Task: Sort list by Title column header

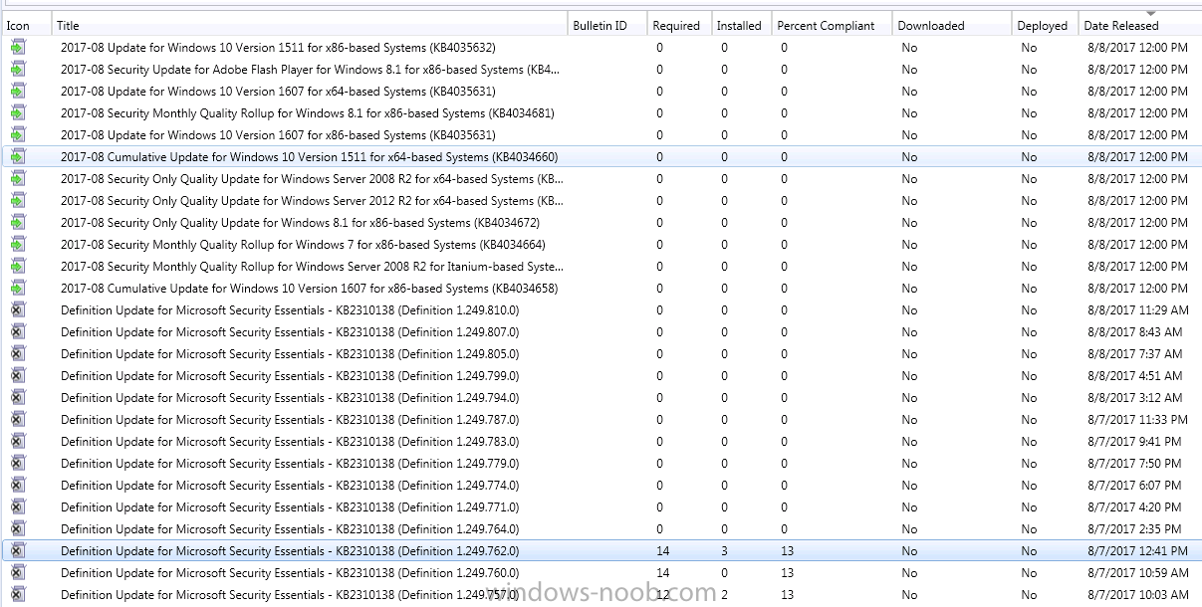Action: [309, 25]
